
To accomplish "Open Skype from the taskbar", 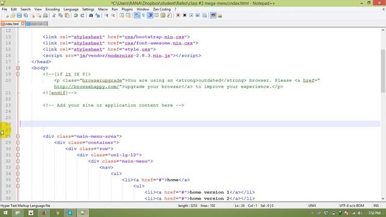I will [x=70, y=213].
